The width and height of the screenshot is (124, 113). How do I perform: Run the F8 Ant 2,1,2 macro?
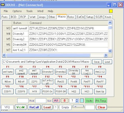tap(100, 72)
